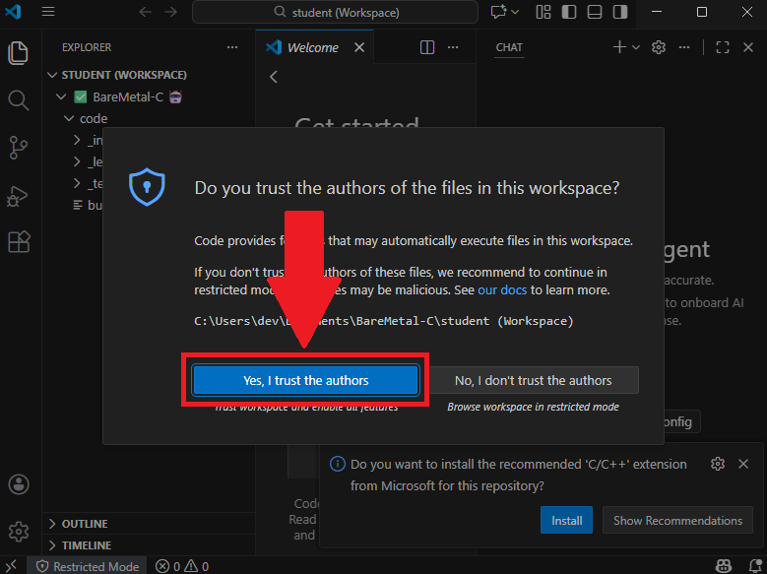
Task: Click the hamburger application menu icon
Action: tap(48, 12)
